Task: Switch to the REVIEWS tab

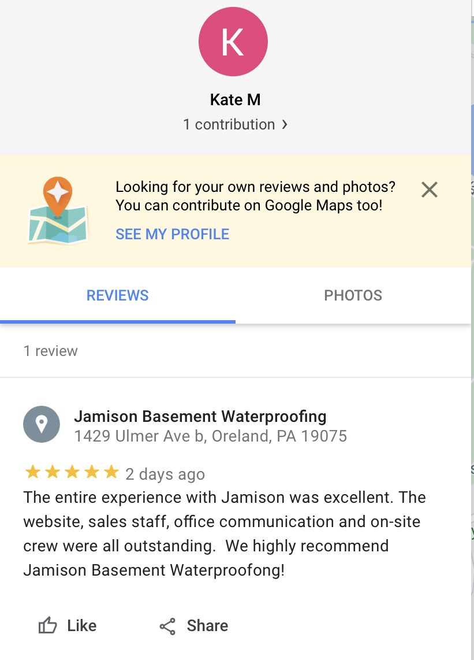Action: point(117,295)
